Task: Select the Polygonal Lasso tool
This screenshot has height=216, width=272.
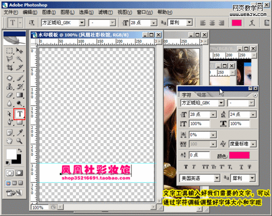Action: coord(9,59)
